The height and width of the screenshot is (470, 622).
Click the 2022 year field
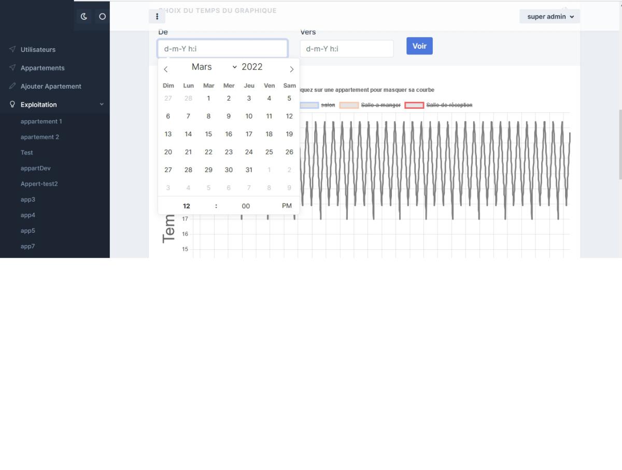pyautogui.click(x=253, y=67)
